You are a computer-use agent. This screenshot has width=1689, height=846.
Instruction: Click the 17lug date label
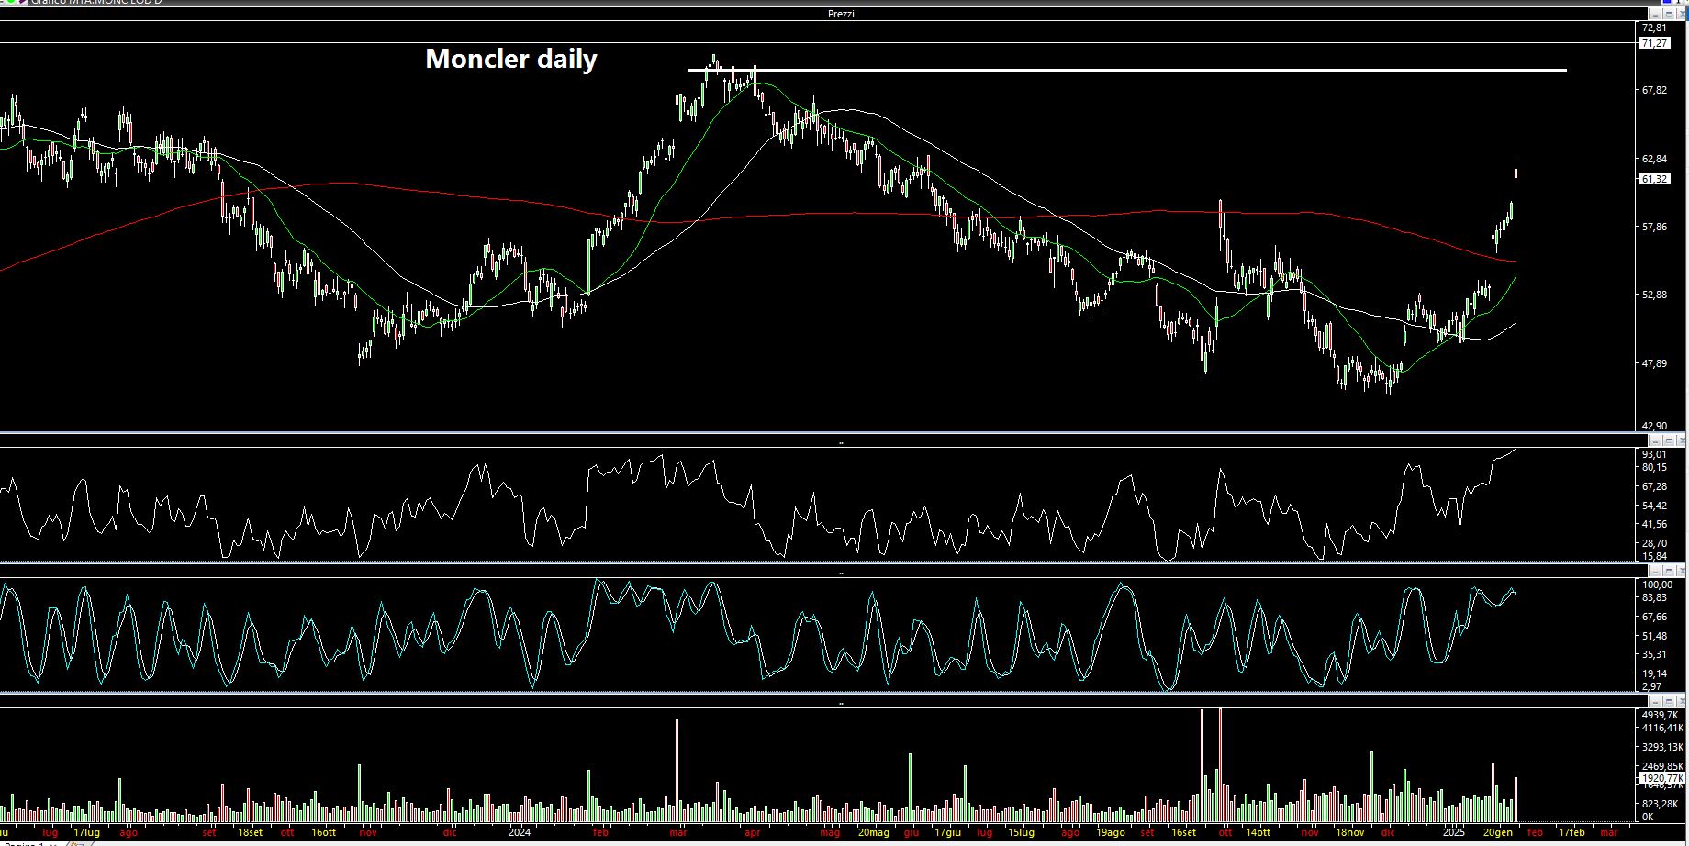(x=87, y=832)
